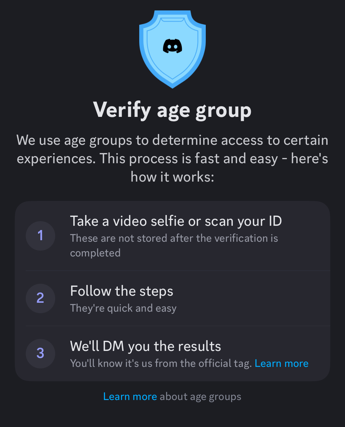Select "We'll DM you the results" title

tap(145, 346)
